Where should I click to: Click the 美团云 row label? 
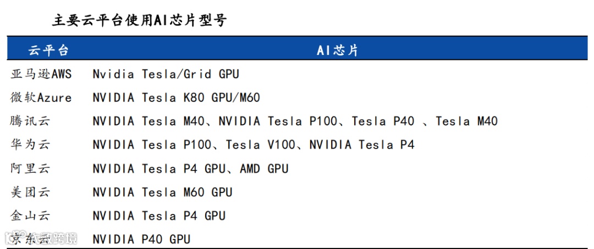click(30, 193)
